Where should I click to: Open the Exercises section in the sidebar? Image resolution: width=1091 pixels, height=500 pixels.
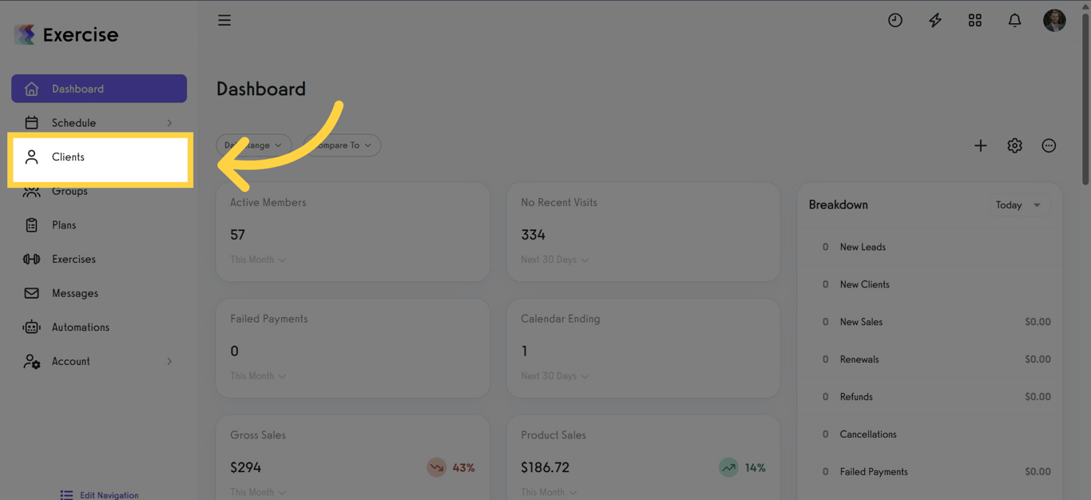tap(73, 259)
